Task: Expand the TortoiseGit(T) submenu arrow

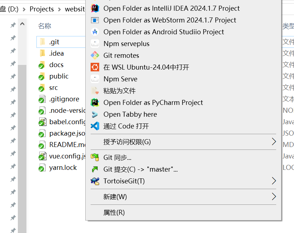Action: [274, 181]
